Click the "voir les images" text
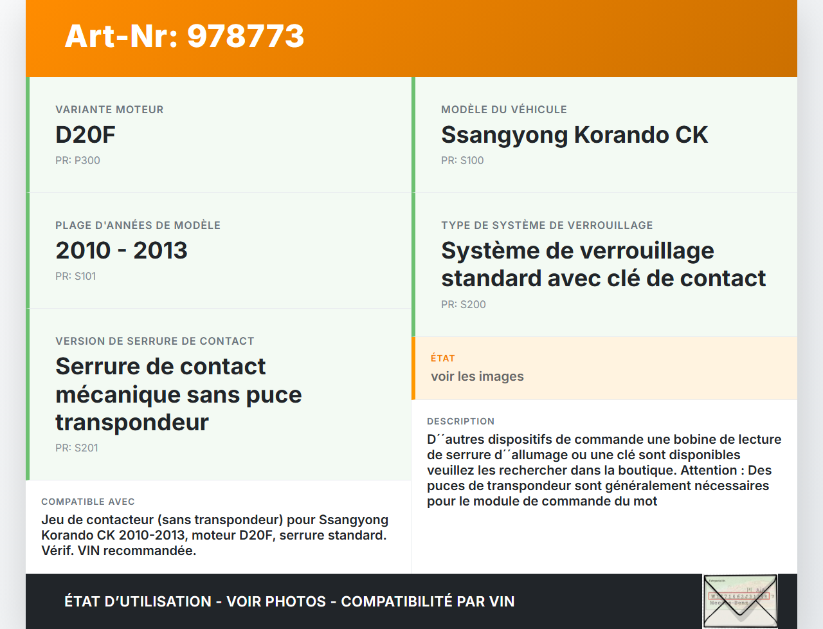The height and width of the screenshot is (629, 823). pos(477,376)
